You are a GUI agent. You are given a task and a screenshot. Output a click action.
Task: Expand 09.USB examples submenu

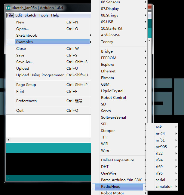[119, 22]
